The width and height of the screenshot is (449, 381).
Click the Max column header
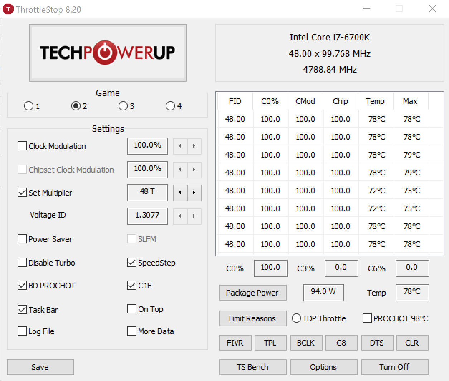[x=410, y=102]
